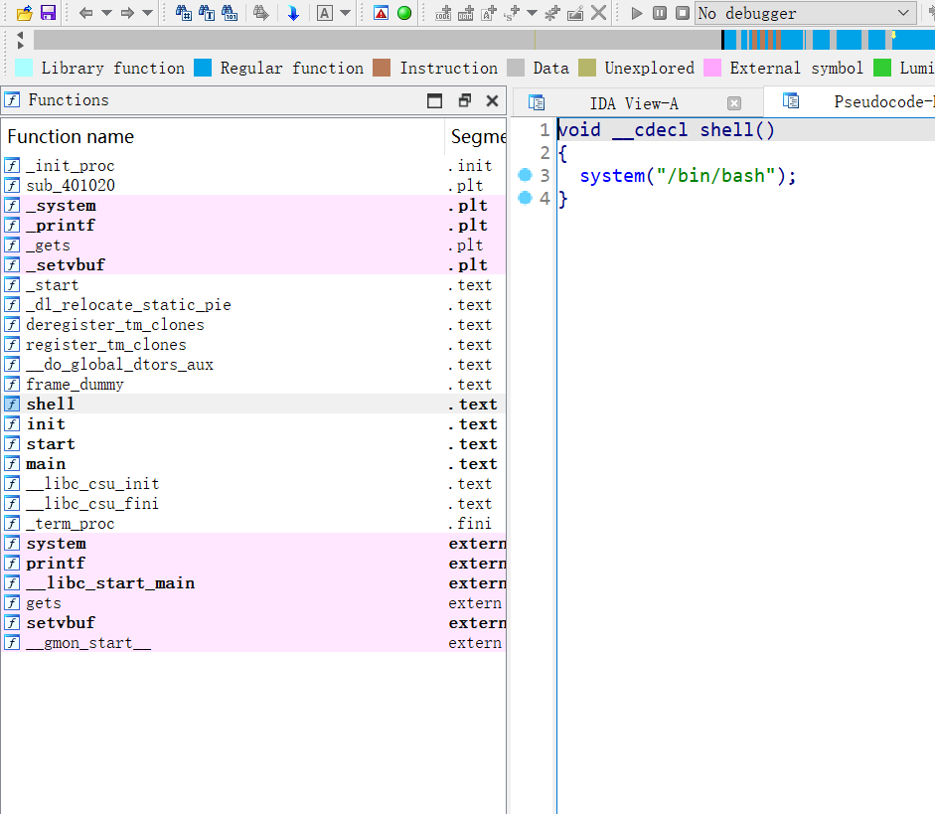Select the main function in the list
Screen dimensions: 935x814
253,464
